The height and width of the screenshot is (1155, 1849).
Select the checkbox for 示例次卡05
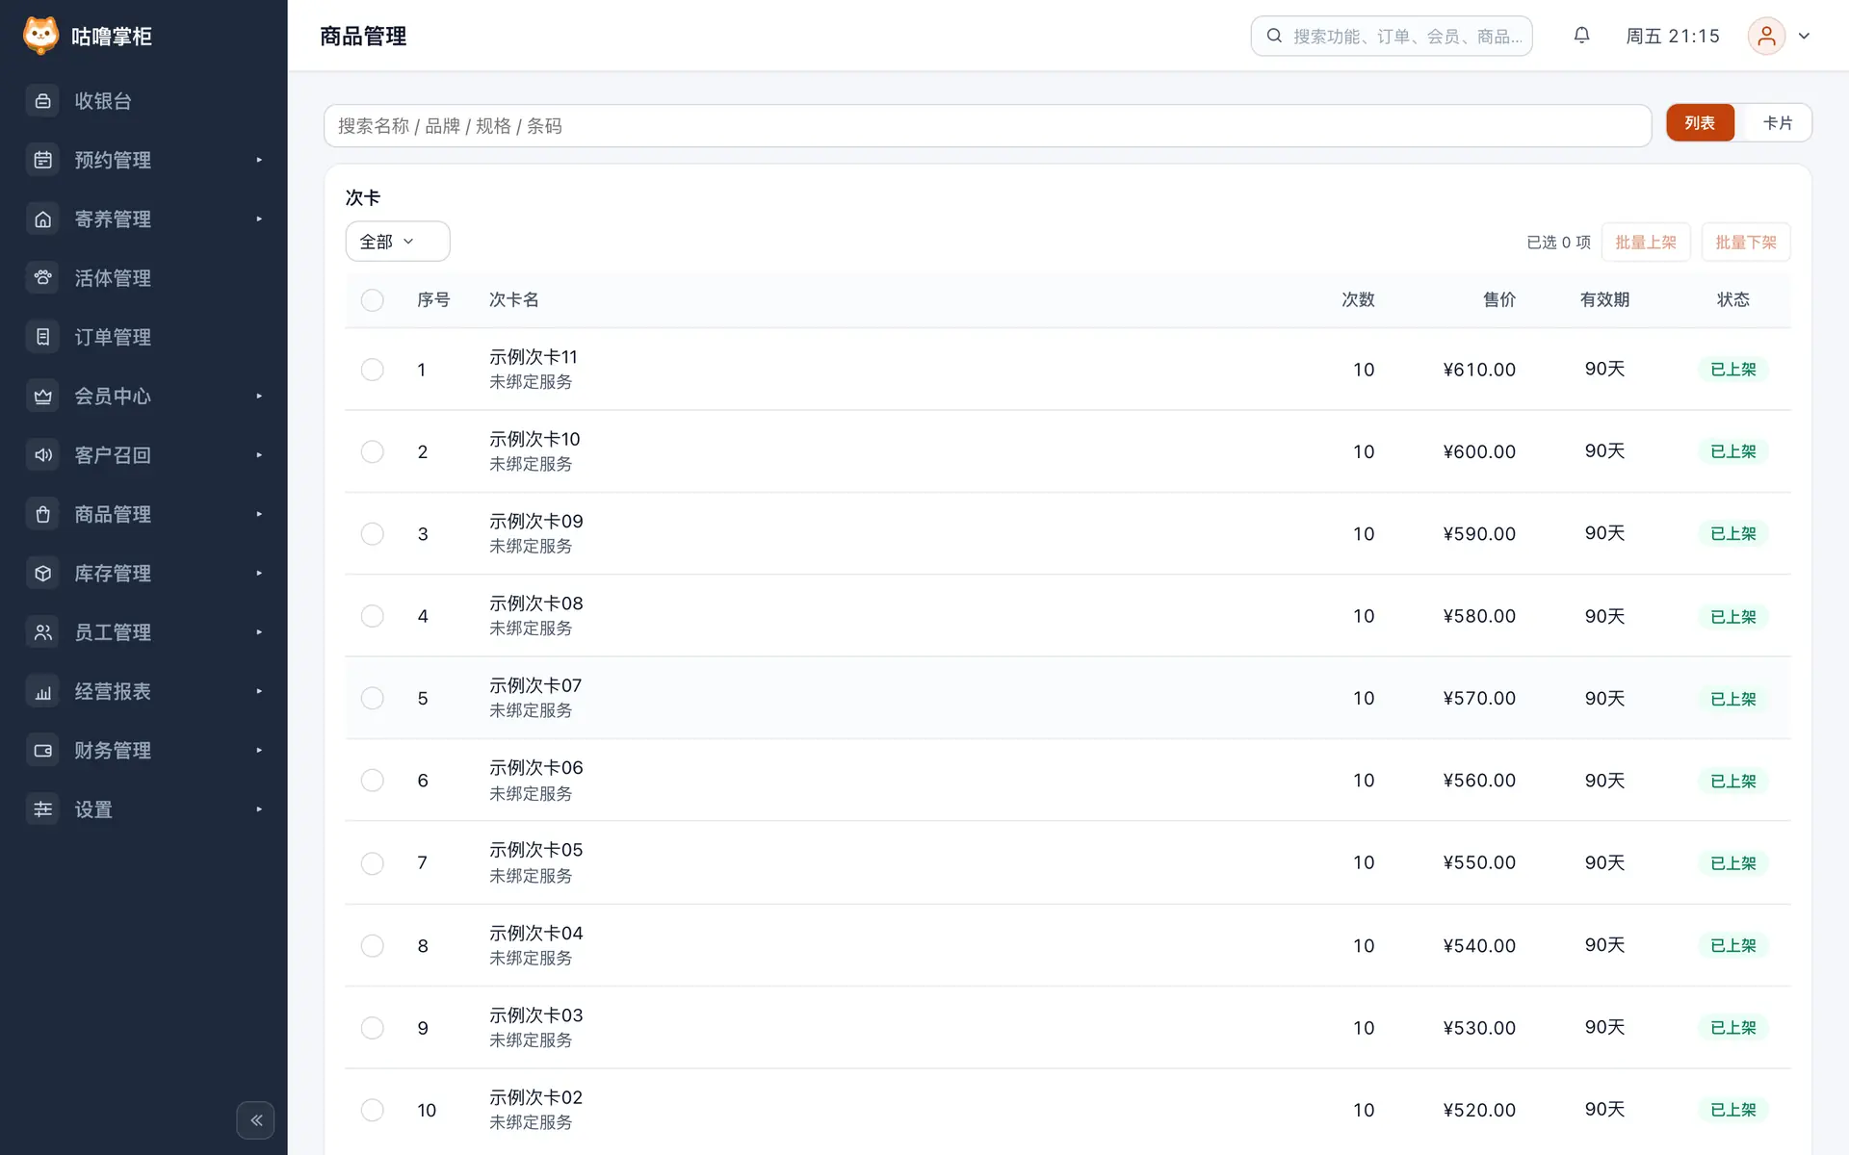click(372, 863)
